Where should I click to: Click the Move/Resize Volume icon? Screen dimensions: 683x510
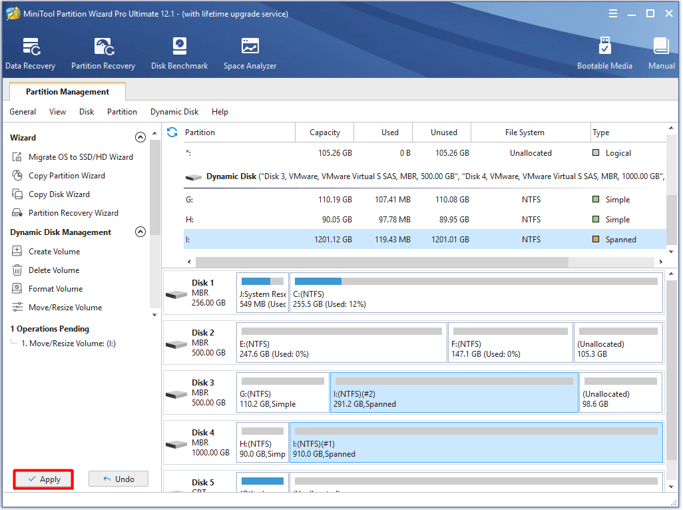pyautogui.click(x=17, y=307)
